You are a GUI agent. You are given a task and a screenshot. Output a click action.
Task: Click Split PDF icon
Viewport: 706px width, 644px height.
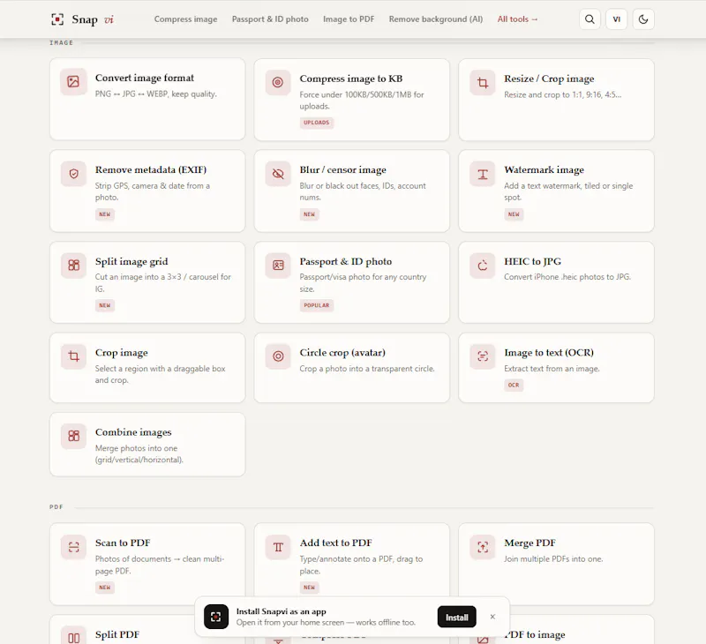pyautogui.click(x=73, y=637)
